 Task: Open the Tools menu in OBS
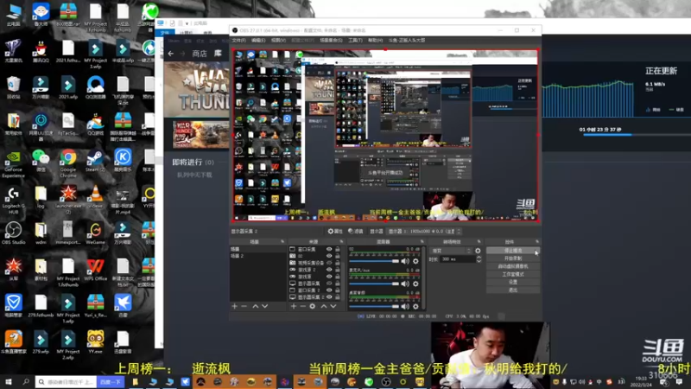pyautogui.click(x=355, y=40)
